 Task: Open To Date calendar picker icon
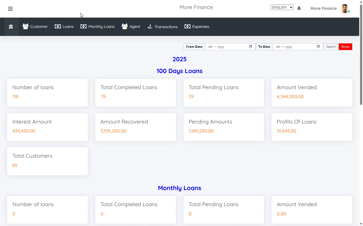click(318, 47)
